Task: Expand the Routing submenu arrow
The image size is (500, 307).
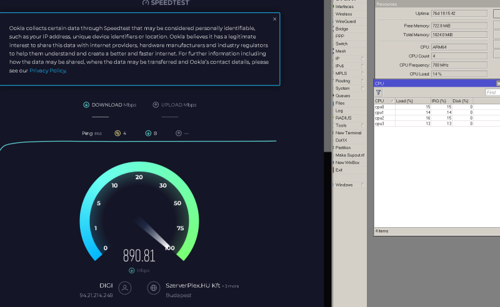Action: (x=362, y=81)
